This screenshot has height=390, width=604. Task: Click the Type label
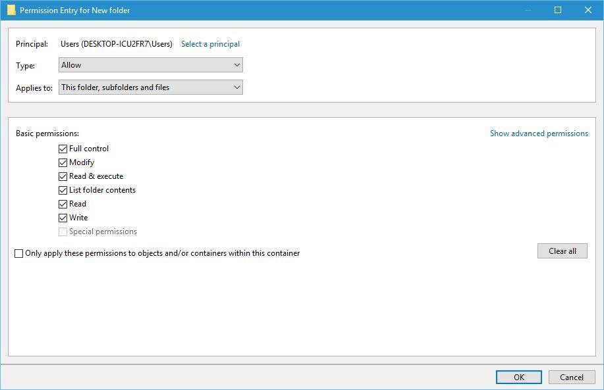click(26, 65)
